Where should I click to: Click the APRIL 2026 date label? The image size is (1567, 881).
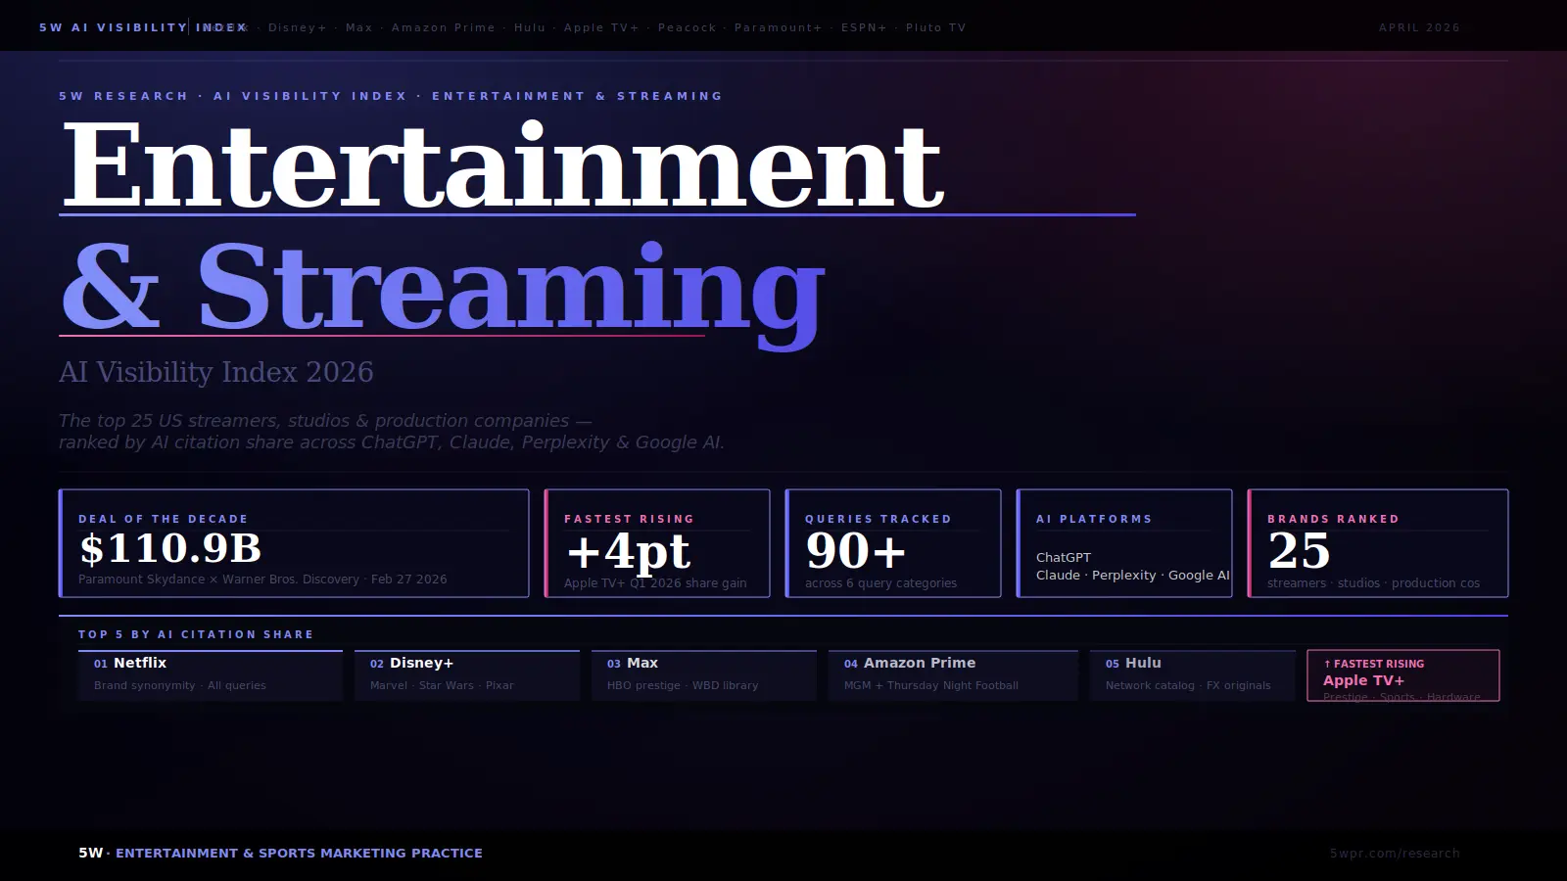tap(1419, 27)
